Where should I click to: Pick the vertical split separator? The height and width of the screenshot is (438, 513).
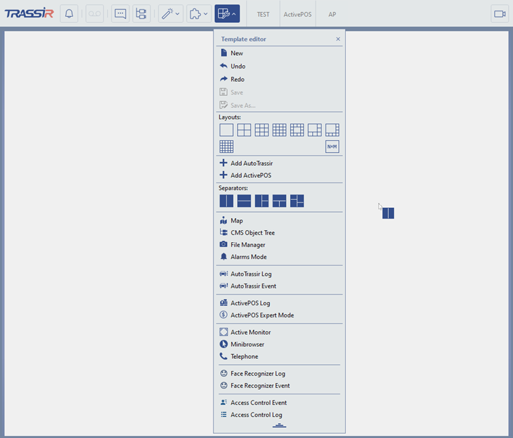point(226,201)
